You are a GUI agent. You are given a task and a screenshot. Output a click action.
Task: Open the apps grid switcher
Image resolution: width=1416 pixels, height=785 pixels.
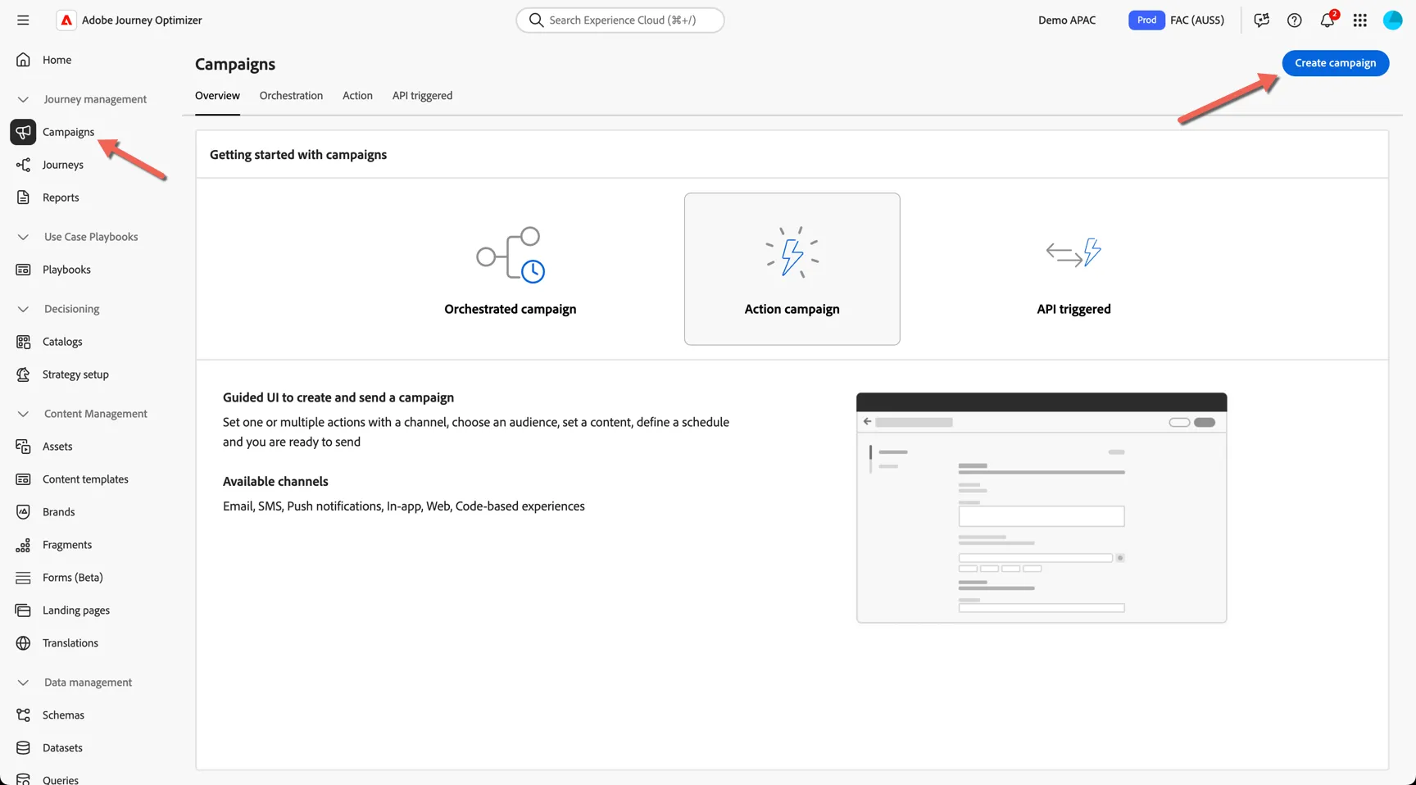[x=1359, y=20]
